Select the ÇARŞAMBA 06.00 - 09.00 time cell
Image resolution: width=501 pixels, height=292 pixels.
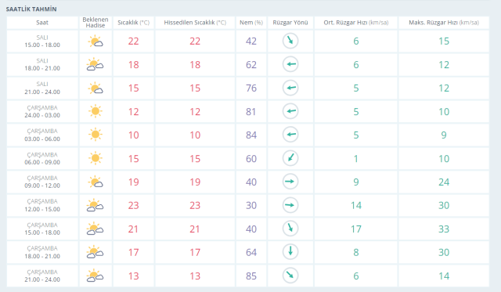(x=42, y=158)
